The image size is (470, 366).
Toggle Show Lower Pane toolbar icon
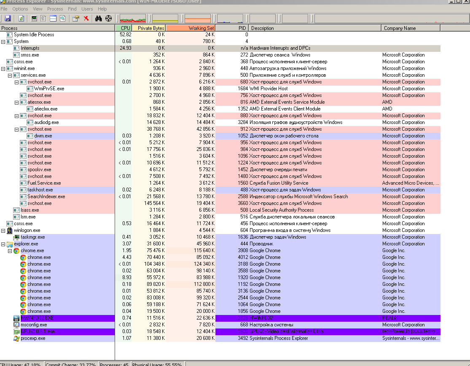[x=53, y=19]
